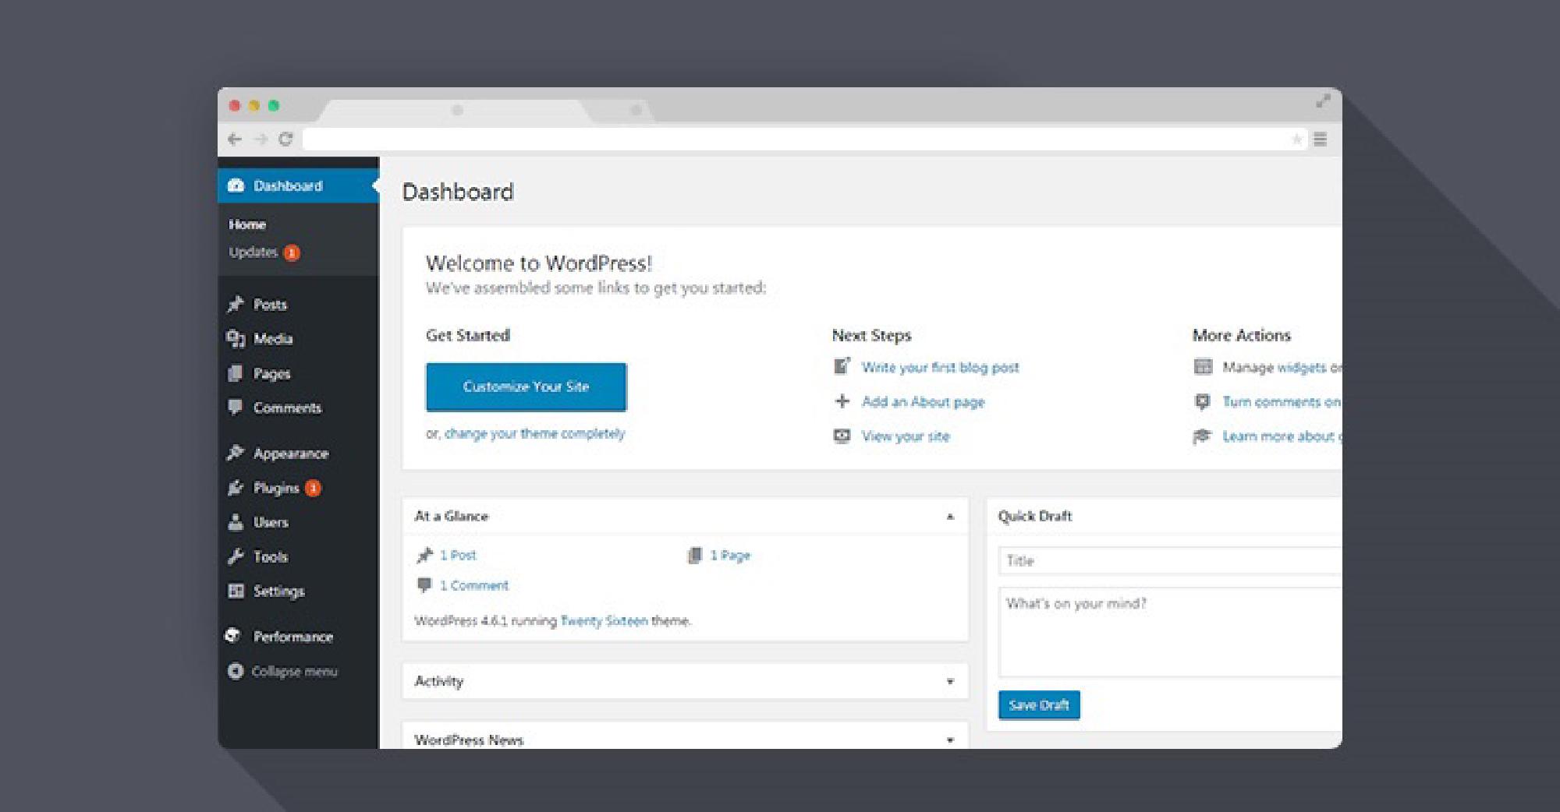
Task: Click the Save Draft button
Action: [x=1039, y=705]
